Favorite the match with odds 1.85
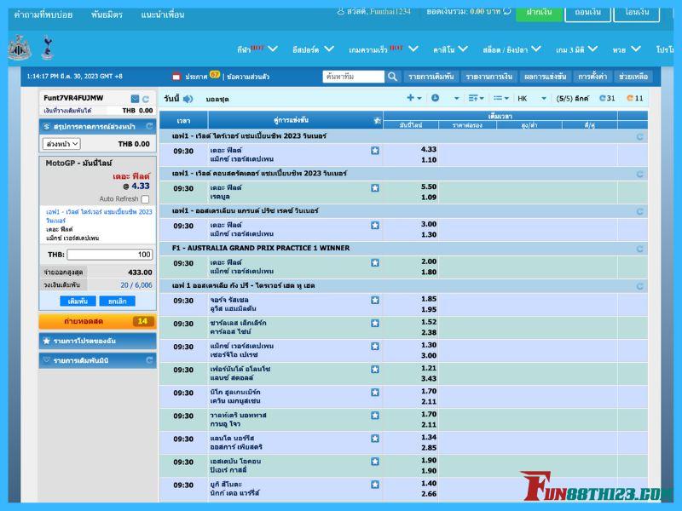682x511 pixels. coord(375,300)
